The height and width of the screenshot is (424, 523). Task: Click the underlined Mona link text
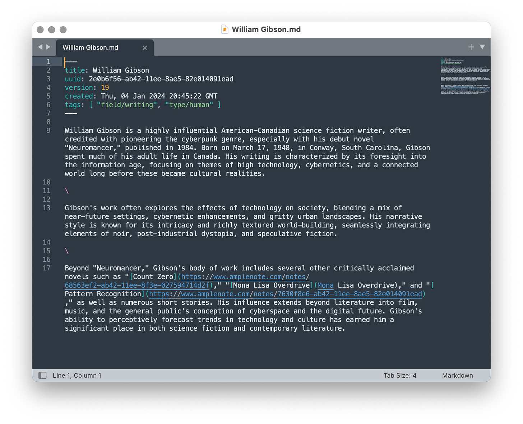click(x=325, y=285)
